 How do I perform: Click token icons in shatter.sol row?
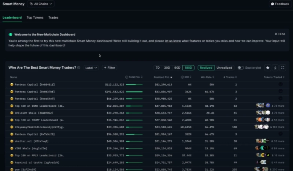263,141
